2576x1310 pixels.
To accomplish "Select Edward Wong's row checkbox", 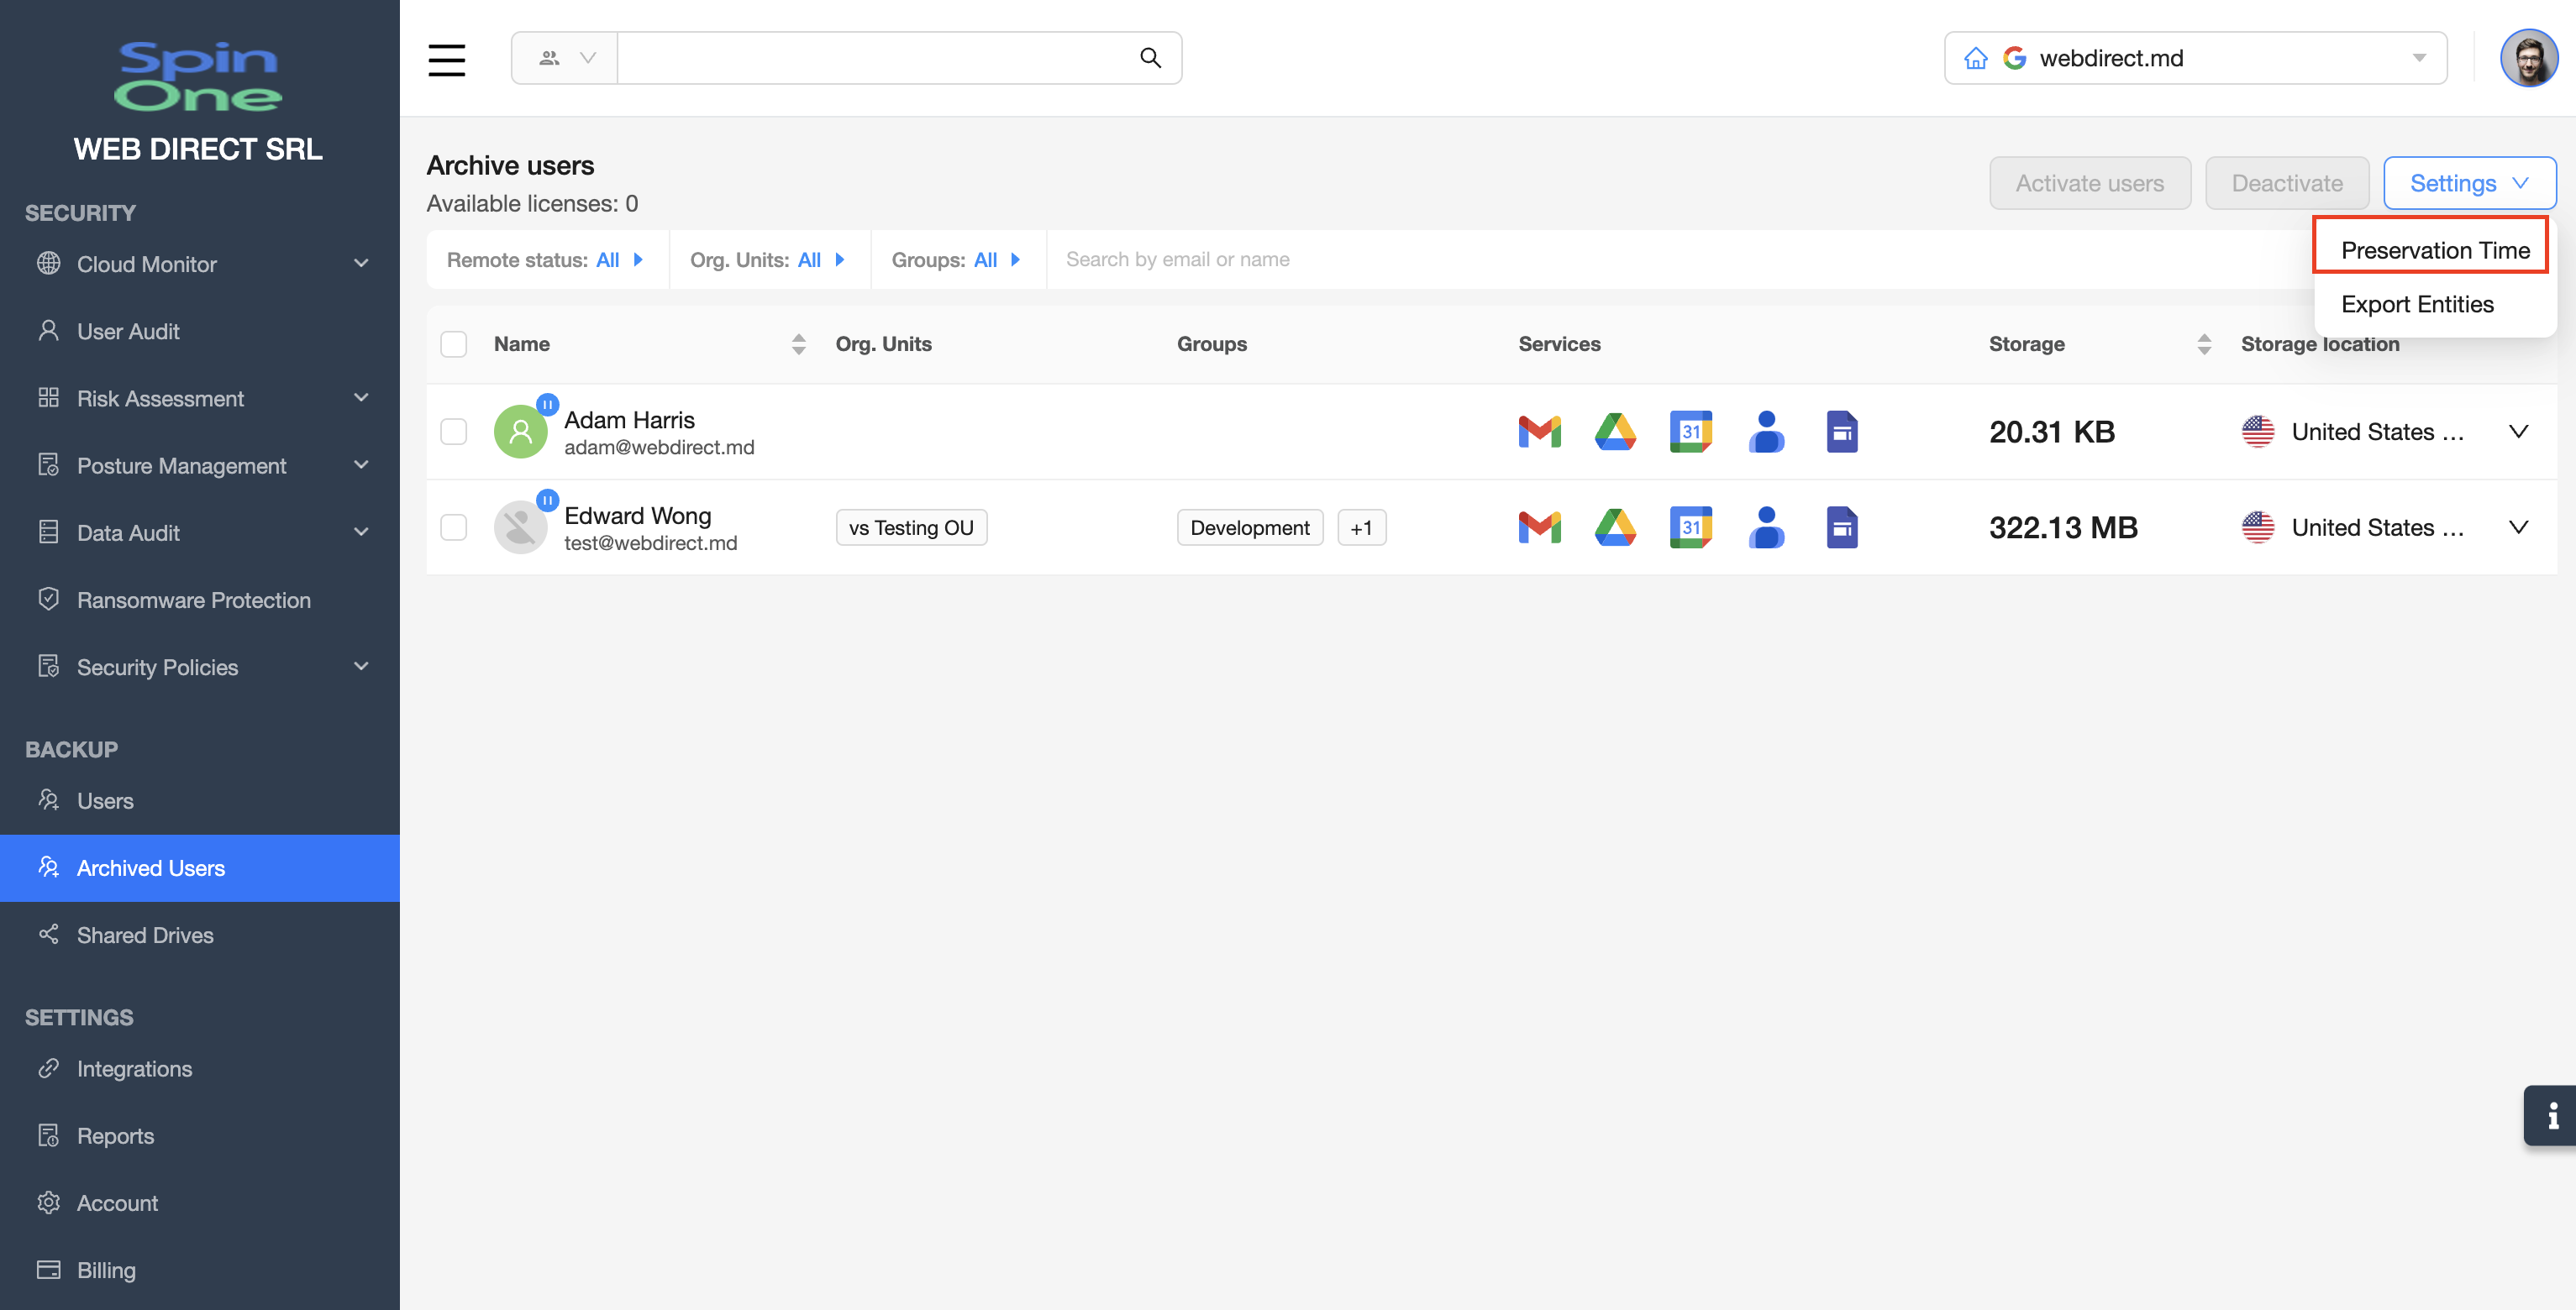I will tap(454, 527).
